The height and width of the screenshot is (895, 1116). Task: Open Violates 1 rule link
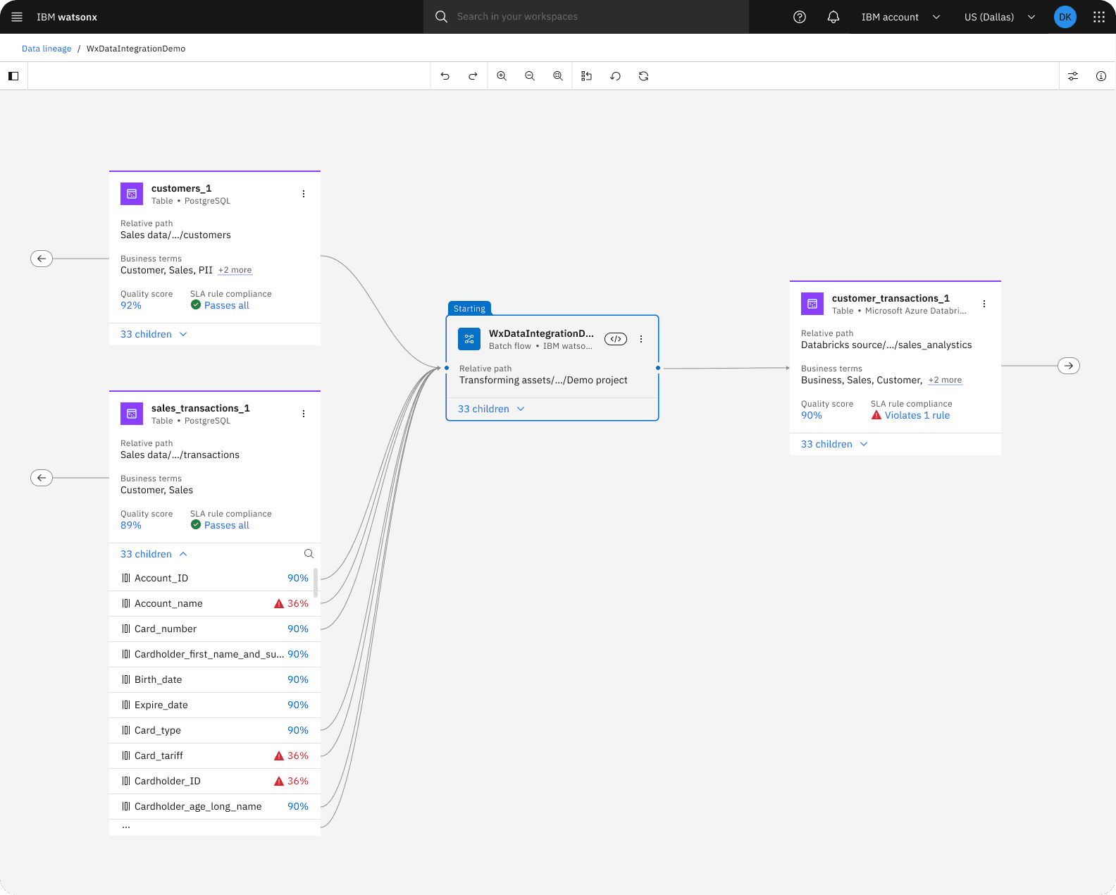pyautogui.click(x=917, y=415)
